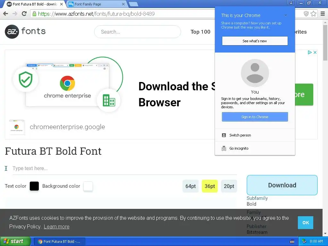The image size is (328, 246).
Task: Click the Download font button
Action: click(x=282, y=185)
